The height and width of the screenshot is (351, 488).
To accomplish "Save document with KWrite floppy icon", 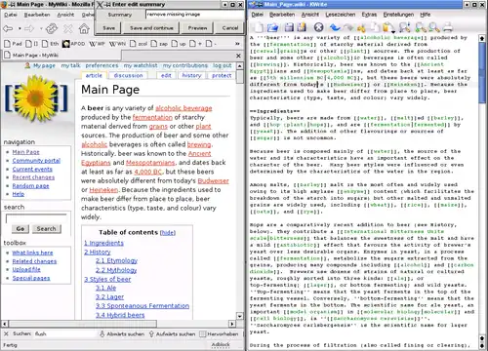I will click(x=289, y=27).
